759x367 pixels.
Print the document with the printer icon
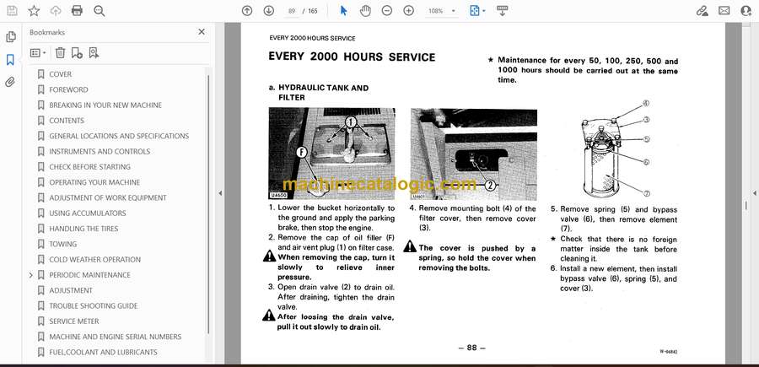pyautogui.click(x=77, y=11)
